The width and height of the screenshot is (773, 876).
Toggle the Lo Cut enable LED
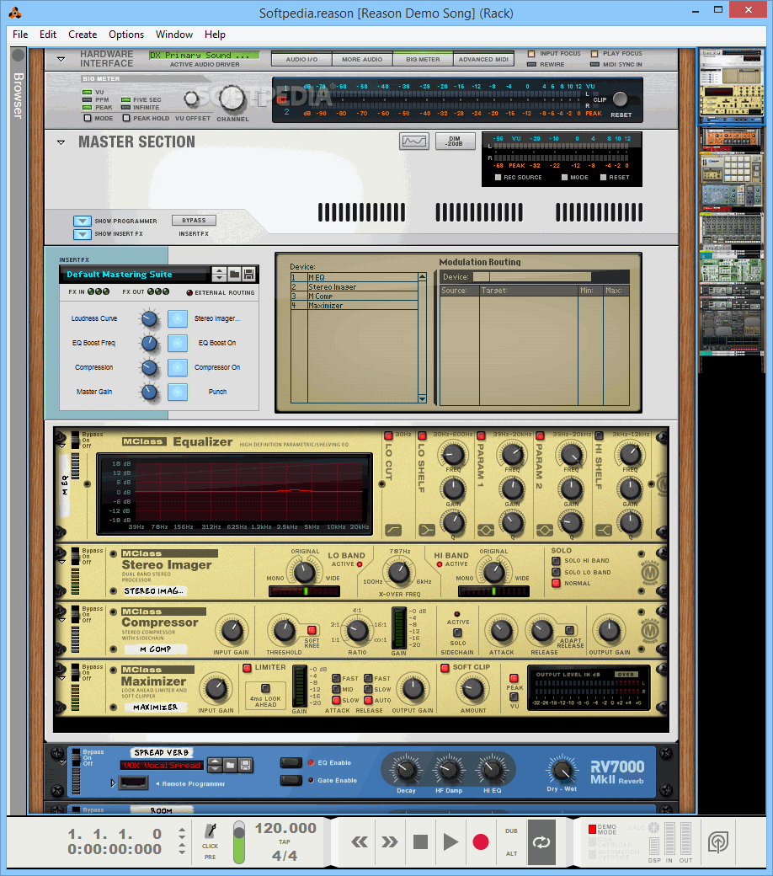pos(388,435)
